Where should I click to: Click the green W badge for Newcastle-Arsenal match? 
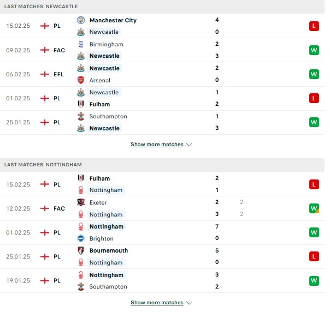[x=314, y=74]
